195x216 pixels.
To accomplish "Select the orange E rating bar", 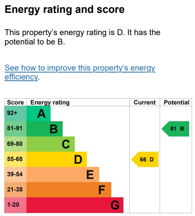I will point(63,175).
